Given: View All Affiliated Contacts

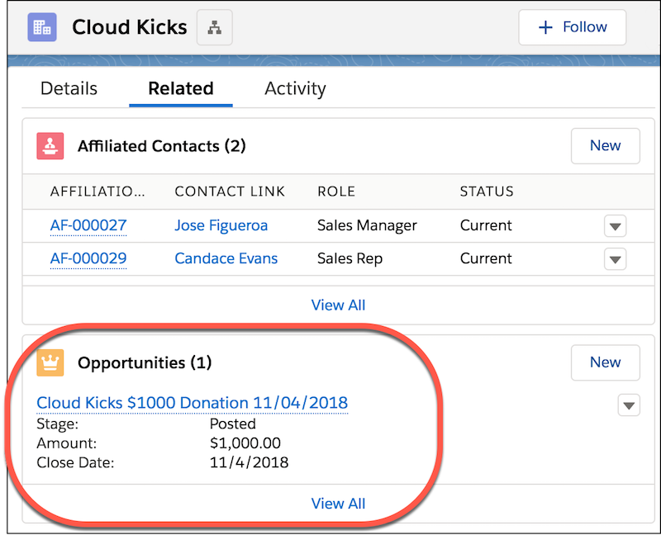Looking at the screenshot, I should 338,305.
